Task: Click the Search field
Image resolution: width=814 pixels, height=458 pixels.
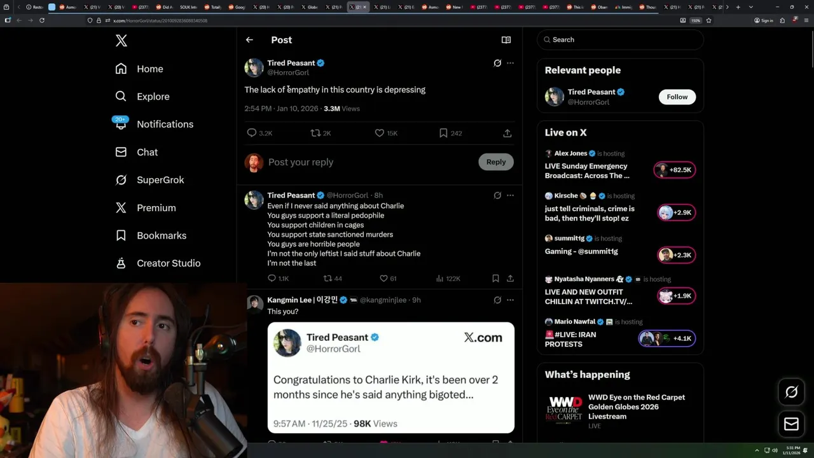Action: click(620, 39)
